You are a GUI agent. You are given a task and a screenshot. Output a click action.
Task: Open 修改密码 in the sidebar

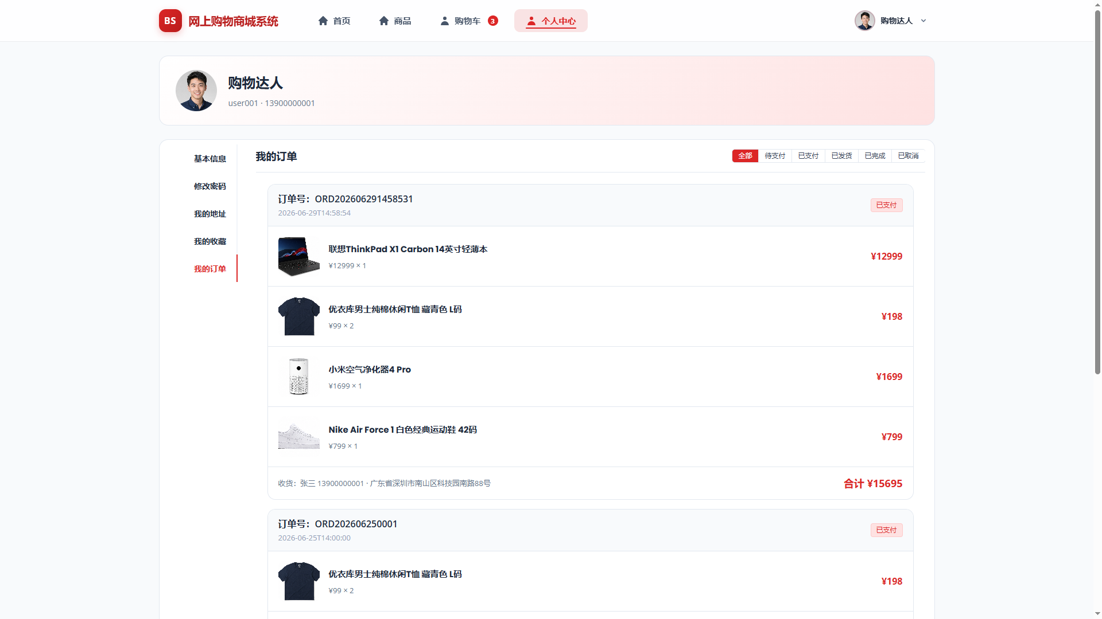point(210,186)
